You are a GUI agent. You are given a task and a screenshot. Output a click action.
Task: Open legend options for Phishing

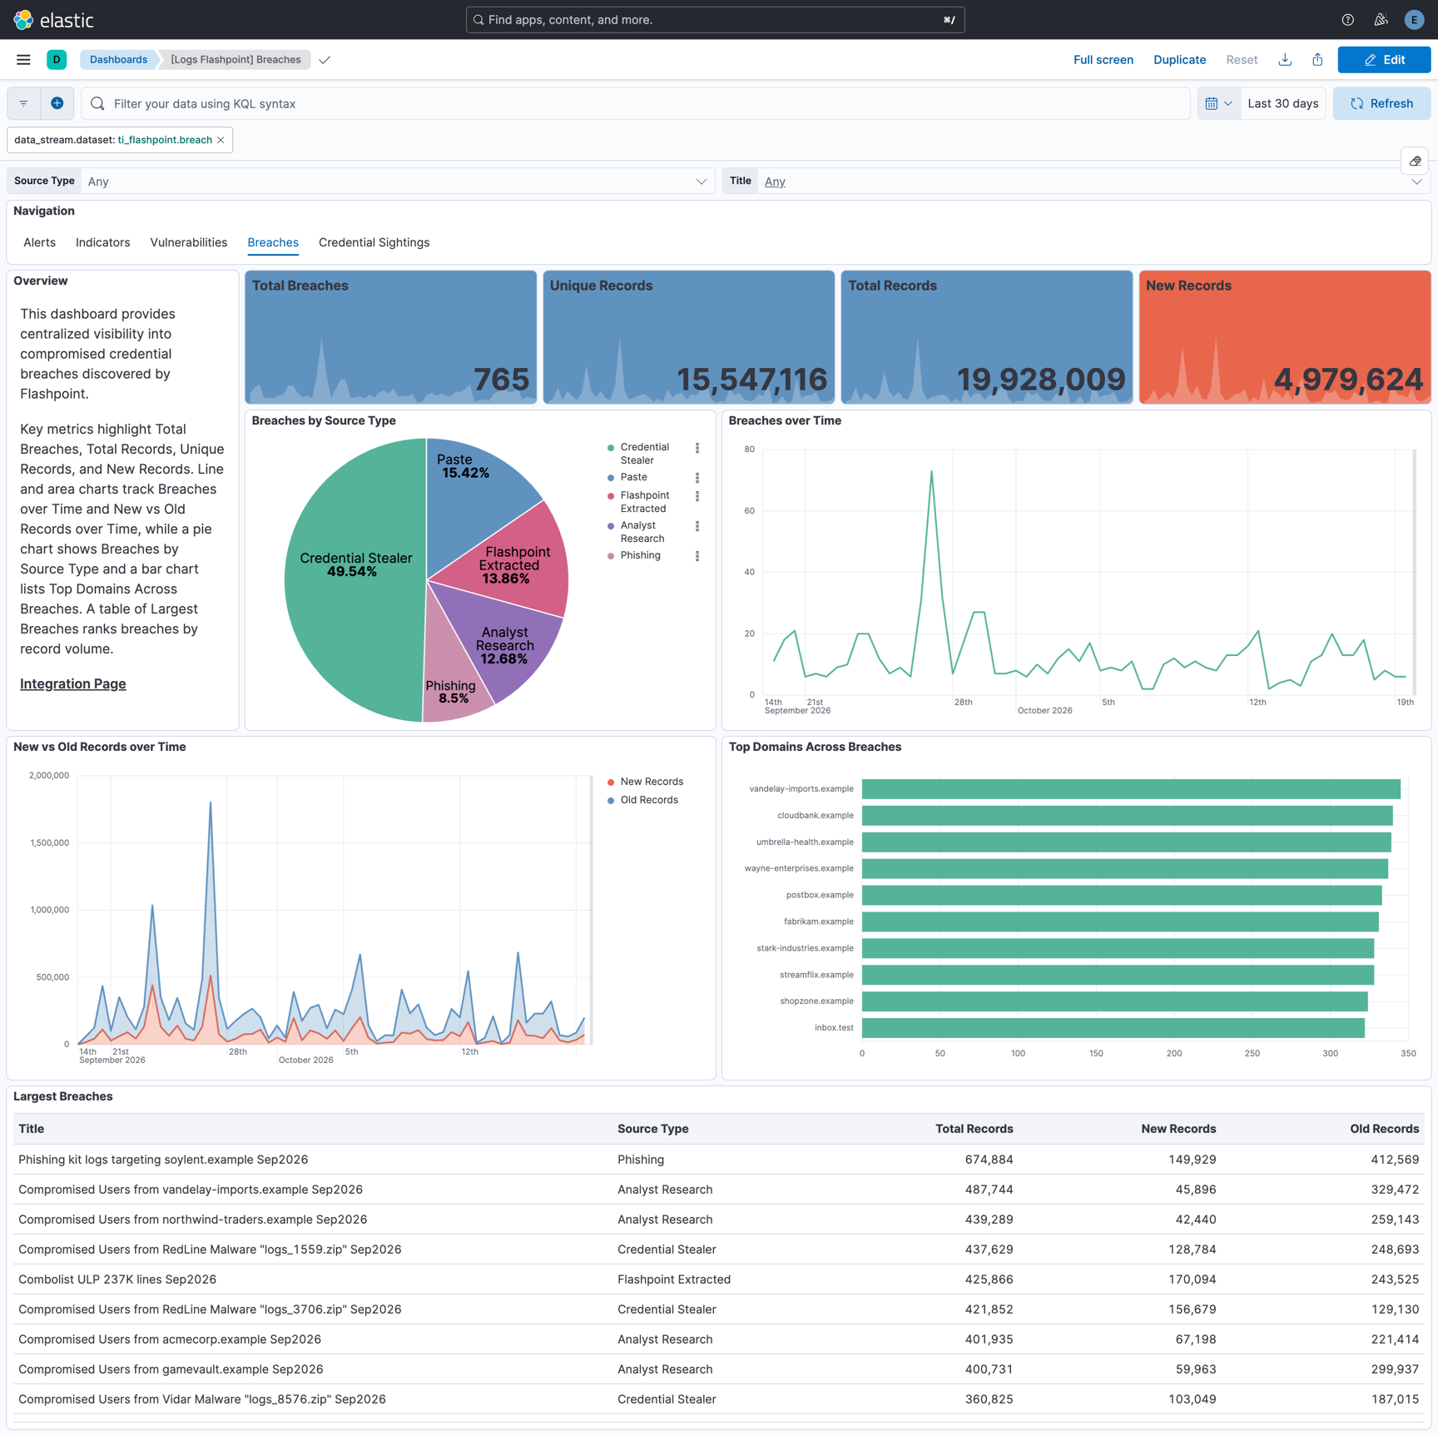[697, 556]
